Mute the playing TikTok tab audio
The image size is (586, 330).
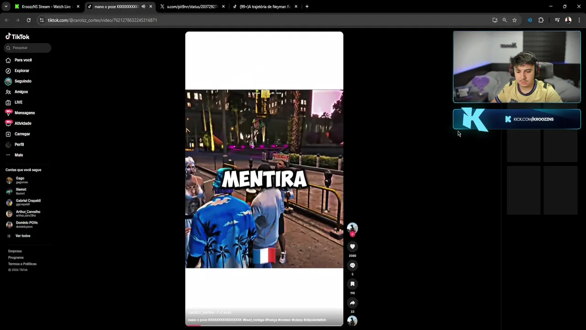[143, 6]
